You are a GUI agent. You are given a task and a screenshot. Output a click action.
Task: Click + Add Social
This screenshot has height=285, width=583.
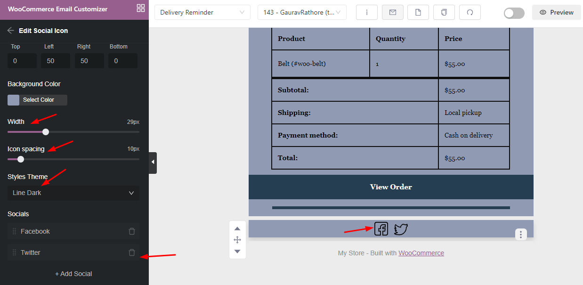point(73,274)
